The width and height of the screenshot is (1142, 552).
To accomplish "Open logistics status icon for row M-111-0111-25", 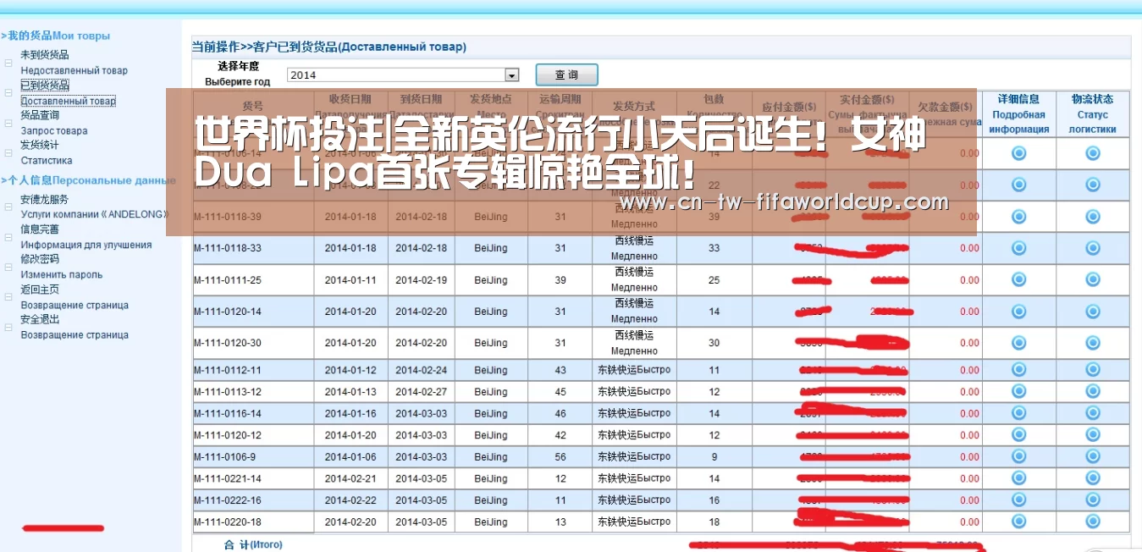I will pyautogui.click(x=1093, y=280).
